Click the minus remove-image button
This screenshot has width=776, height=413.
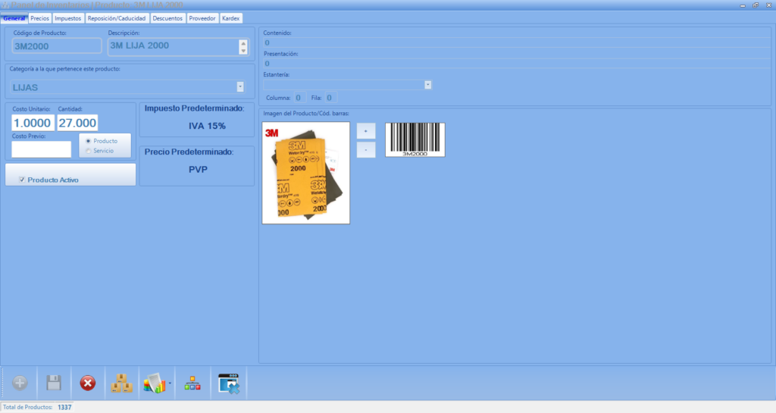[x=366, y=150]
